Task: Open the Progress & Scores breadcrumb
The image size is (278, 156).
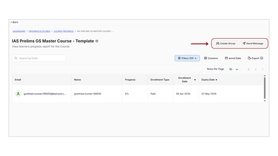Action: (x=39, y=31)
